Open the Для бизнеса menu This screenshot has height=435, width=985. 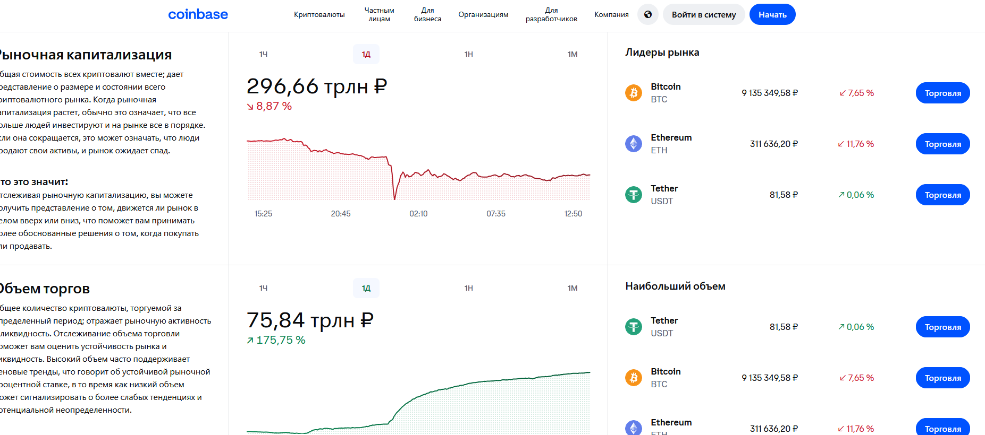click(428, 14)
